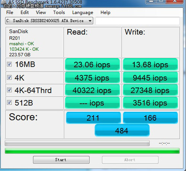Screen dimensions: 186x171
Task: Toggle the 4K test checkbox
Action: 9,77
